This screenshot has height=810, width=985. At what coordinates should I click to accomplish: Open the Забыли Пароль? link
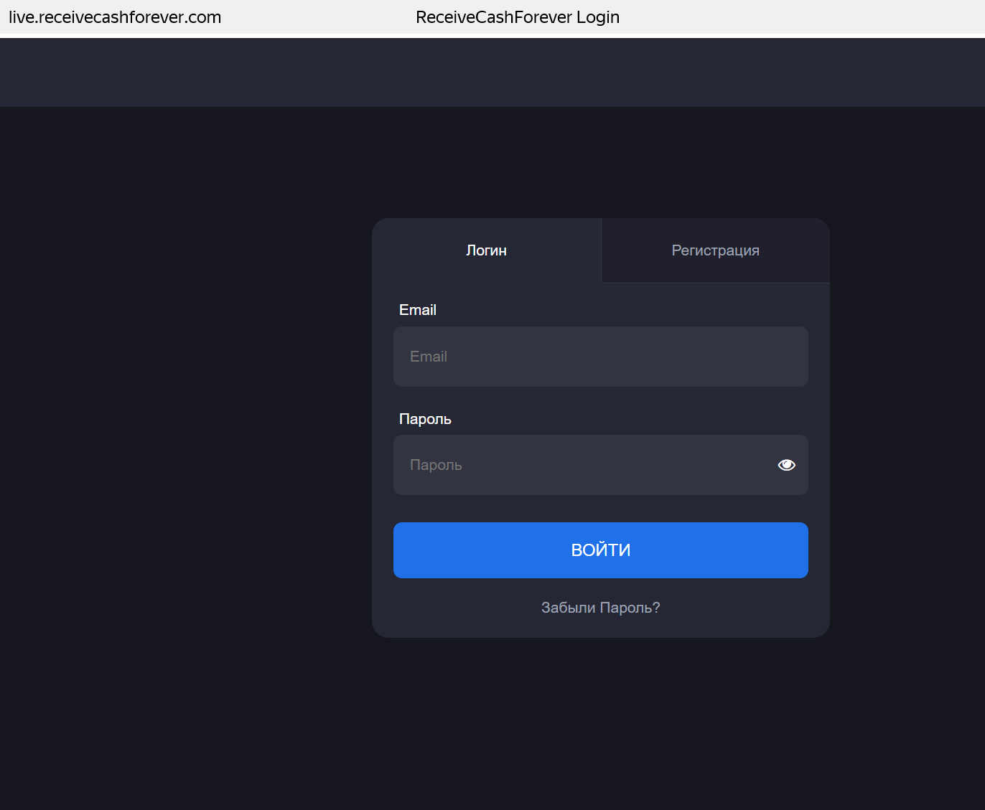click(600, 608)
